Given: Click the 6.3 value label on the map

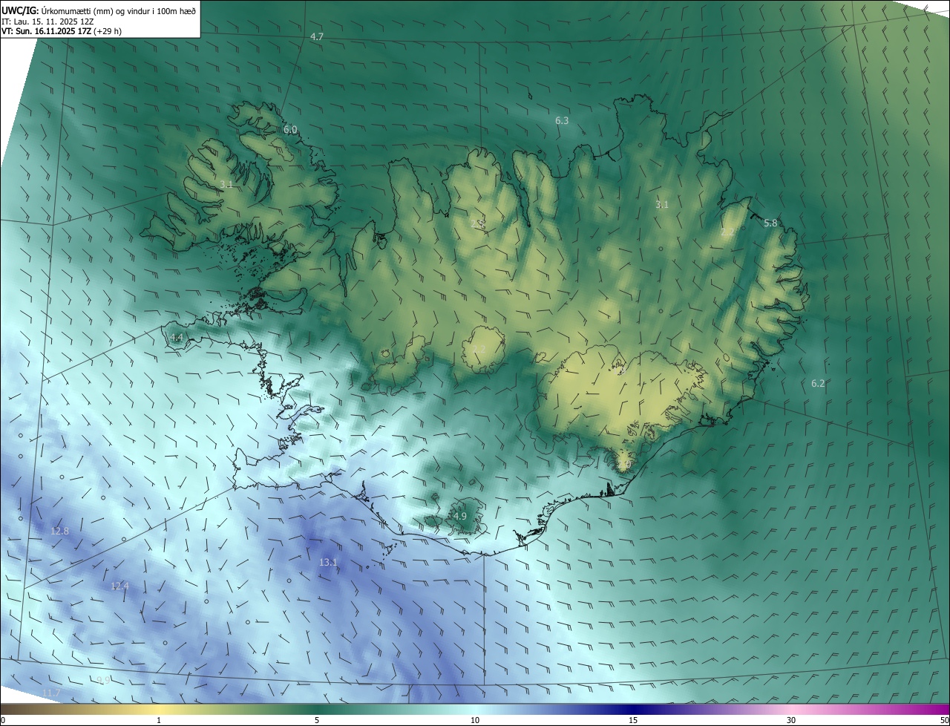Looking at the screenshot, I should [562, 120].
